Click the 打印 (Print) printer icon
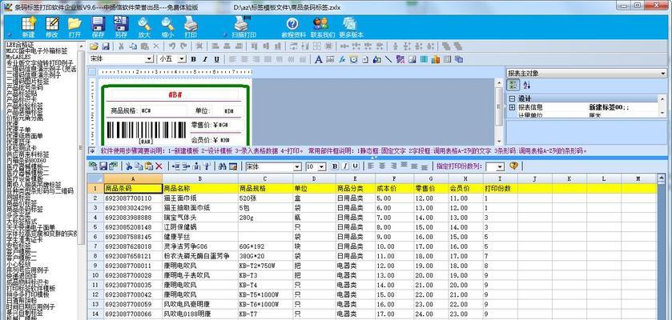Screen dimensions: 672x320 click(191, 24)
